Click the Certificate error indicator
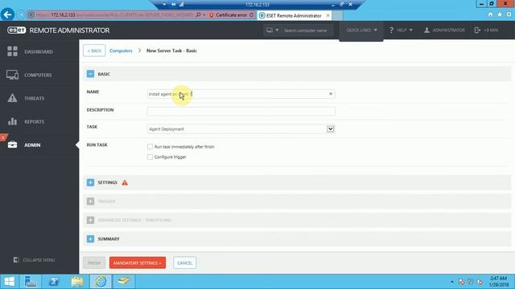This screenshot has width=515, height=289. (229, 15)
